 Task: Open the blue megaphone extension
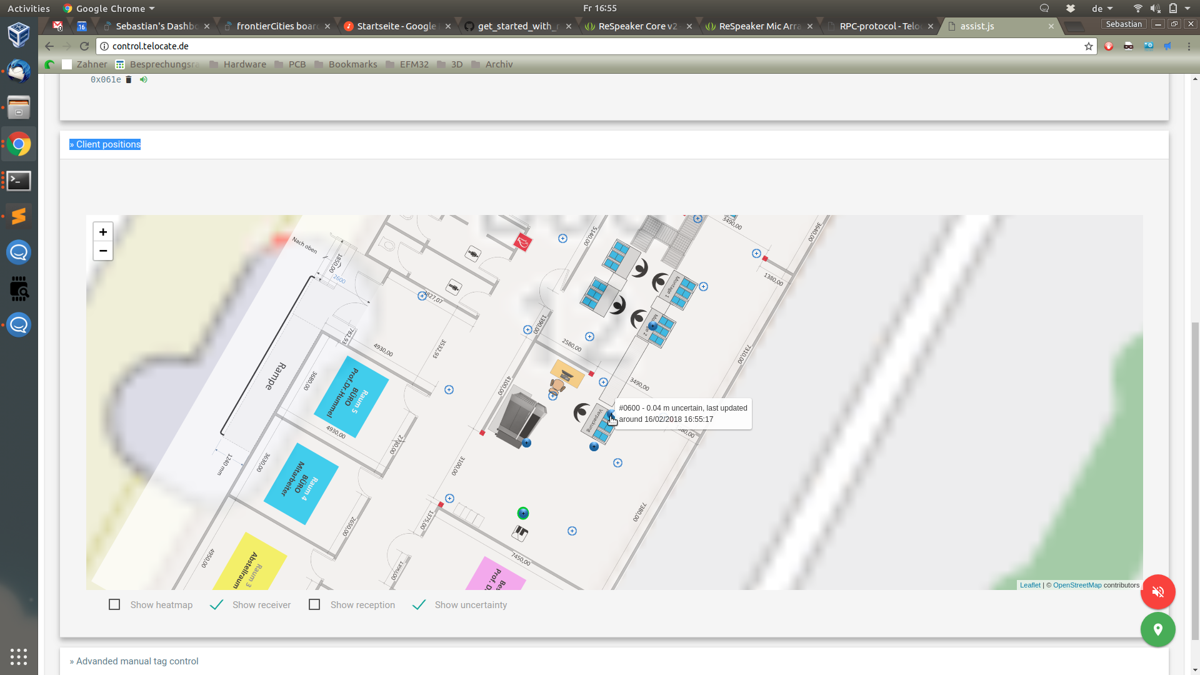click(x=1167, y=46)
